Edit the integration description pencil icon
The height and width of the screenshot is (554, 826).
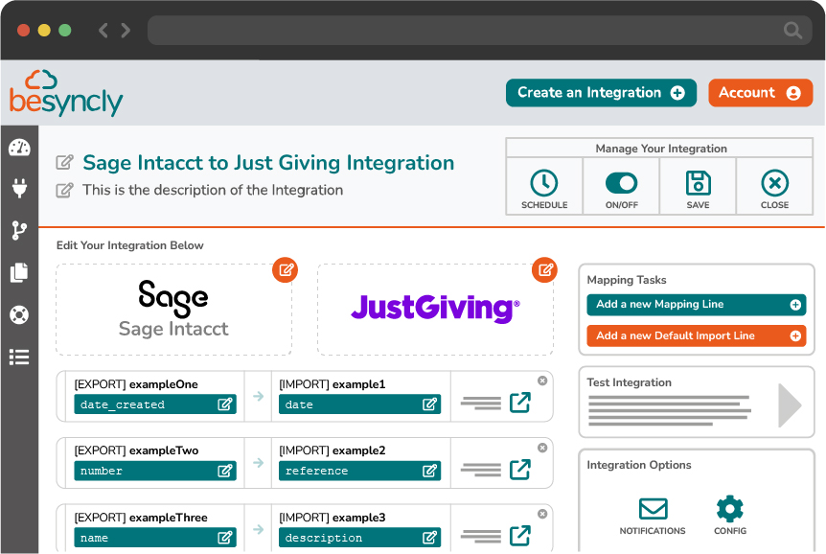click(65, 190)
